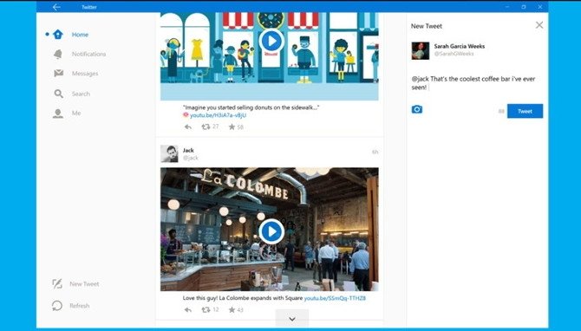Select New Tweet label in sidebar
The image size is (581, 331).
(x=84, y=284)
